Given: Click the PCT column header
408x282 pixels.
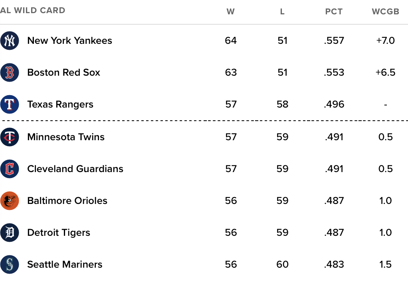Looking at the screenshot, I should (x=334, y=12).
